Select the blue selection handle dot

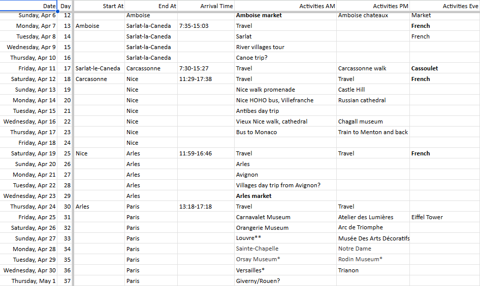click(x=57, y=11)
